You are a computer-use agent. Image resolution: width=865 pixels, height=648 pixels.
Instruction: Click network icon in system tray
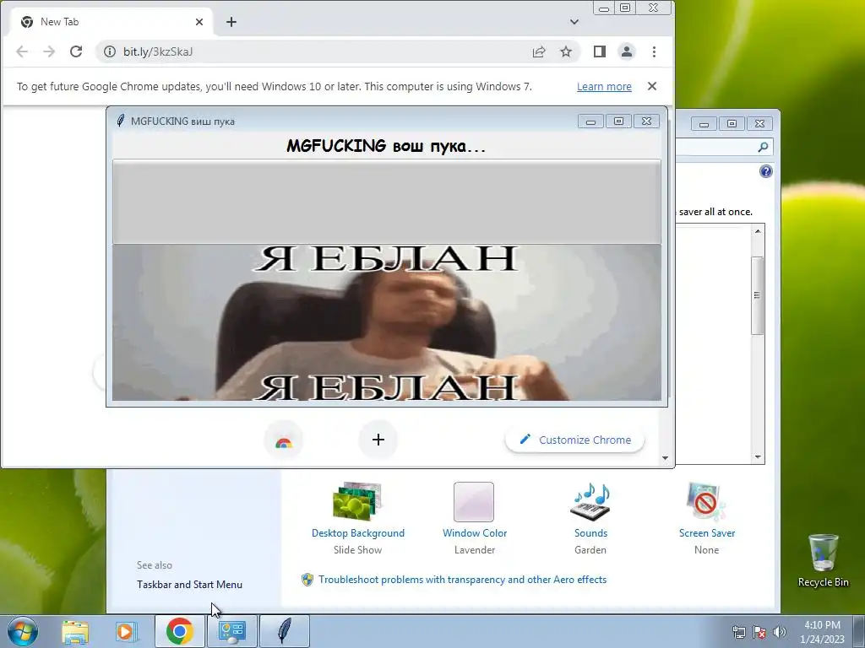pos(738,631)
